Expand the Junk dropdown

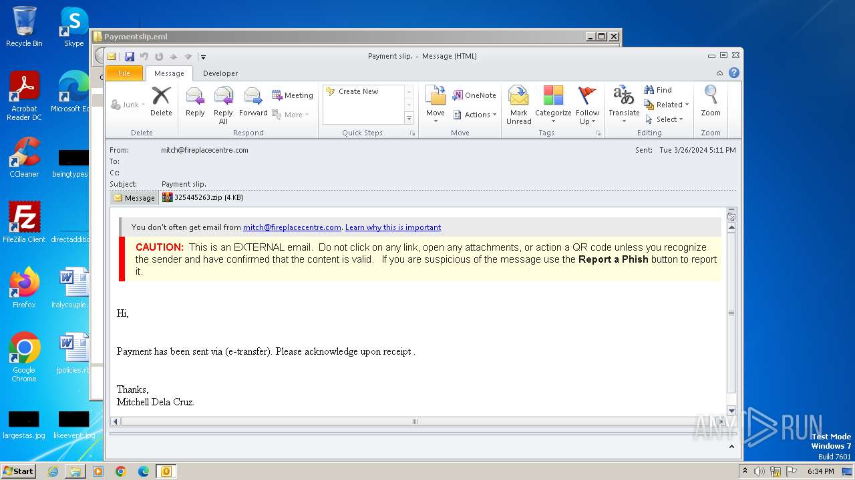(128, 105)
